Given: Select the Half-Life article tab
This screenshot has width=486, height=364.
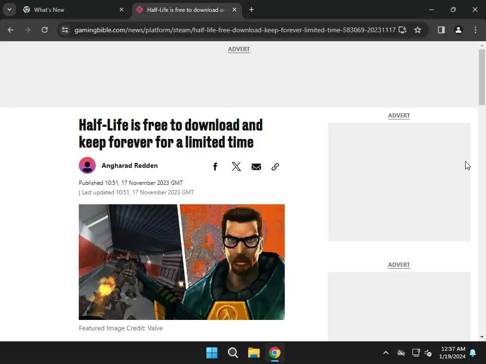Looking at the screenshot, I should (187, 10).
